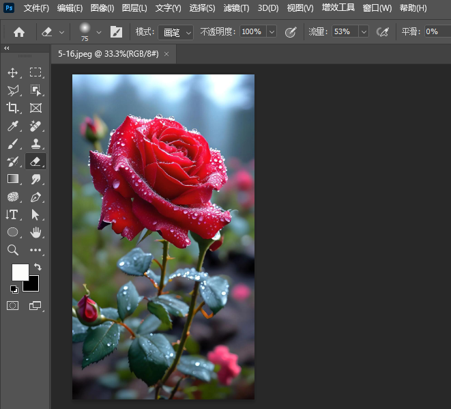Select the Object Selection tool

35,90
